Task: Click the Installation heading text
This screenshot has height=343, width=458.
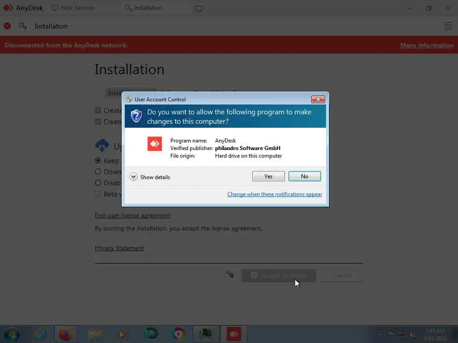Action: pyautogui.click(x=129, y=69)
